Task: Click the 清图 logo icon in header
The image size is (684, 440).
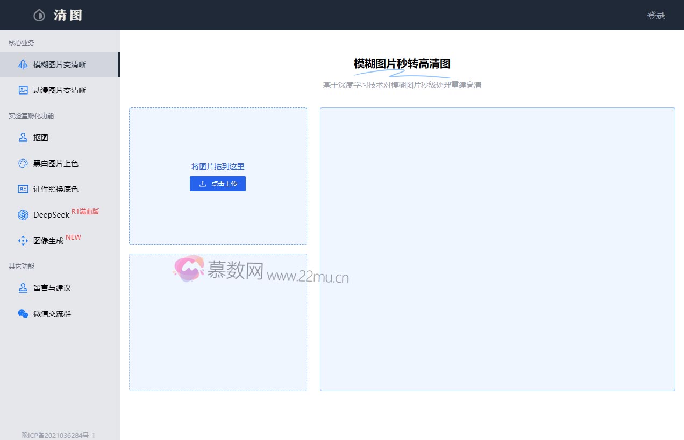Action: tap(39, 16)
